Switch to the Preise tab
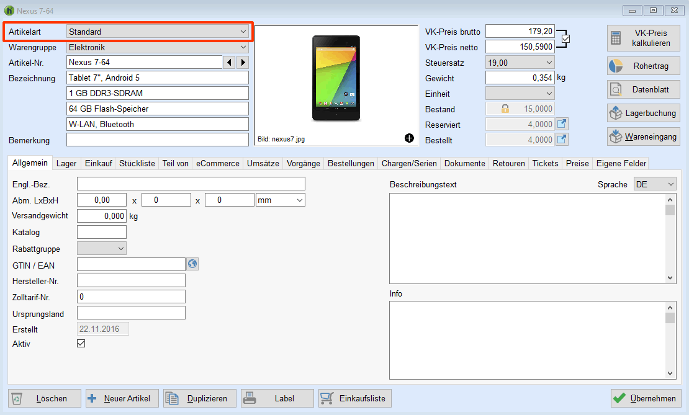689x415 pixels. [577, 163]
